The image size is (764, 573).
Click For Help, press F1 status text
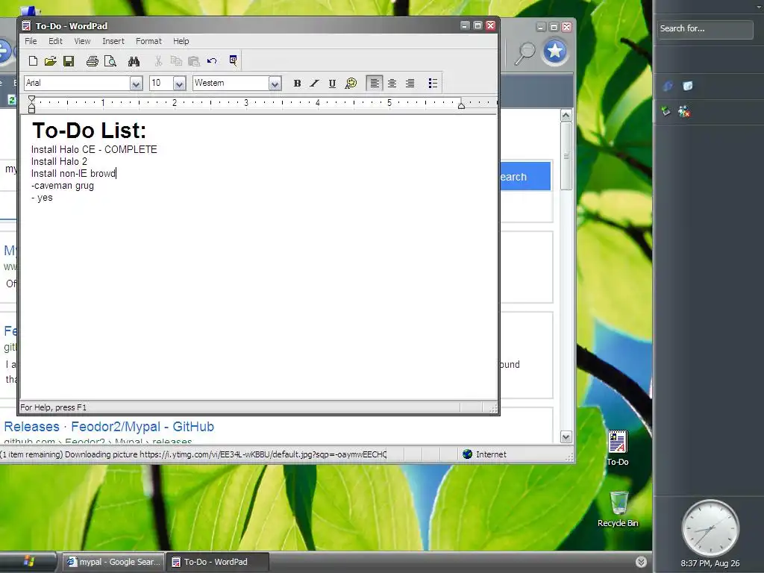[x=53, y=407]
